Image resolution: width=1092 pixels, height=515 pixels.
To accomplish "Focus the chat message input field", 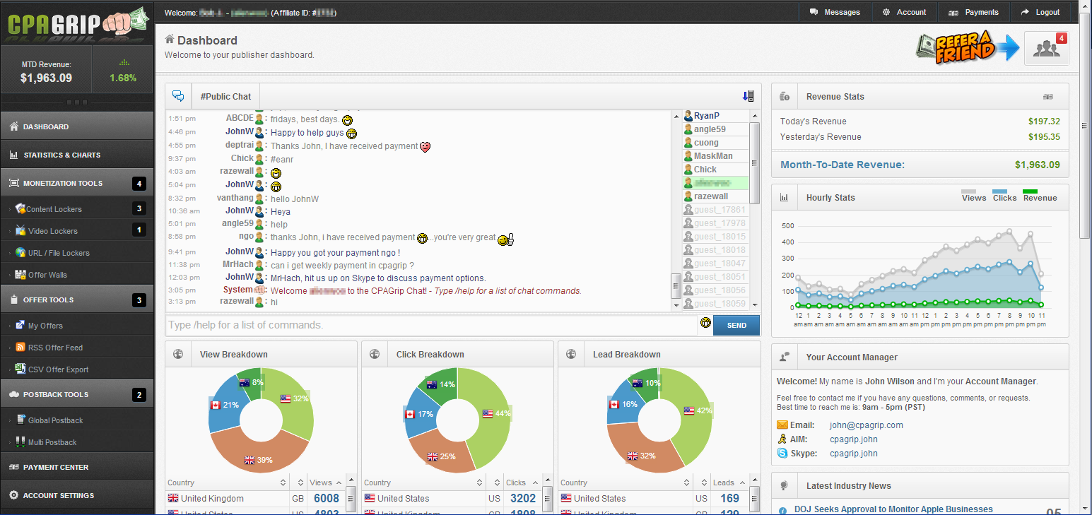I will pos(431,325).
